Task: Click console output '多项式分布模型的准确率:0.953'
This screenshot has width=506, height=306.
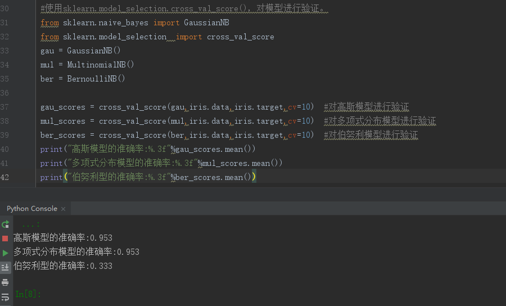Action: click(x=76, y=252)
